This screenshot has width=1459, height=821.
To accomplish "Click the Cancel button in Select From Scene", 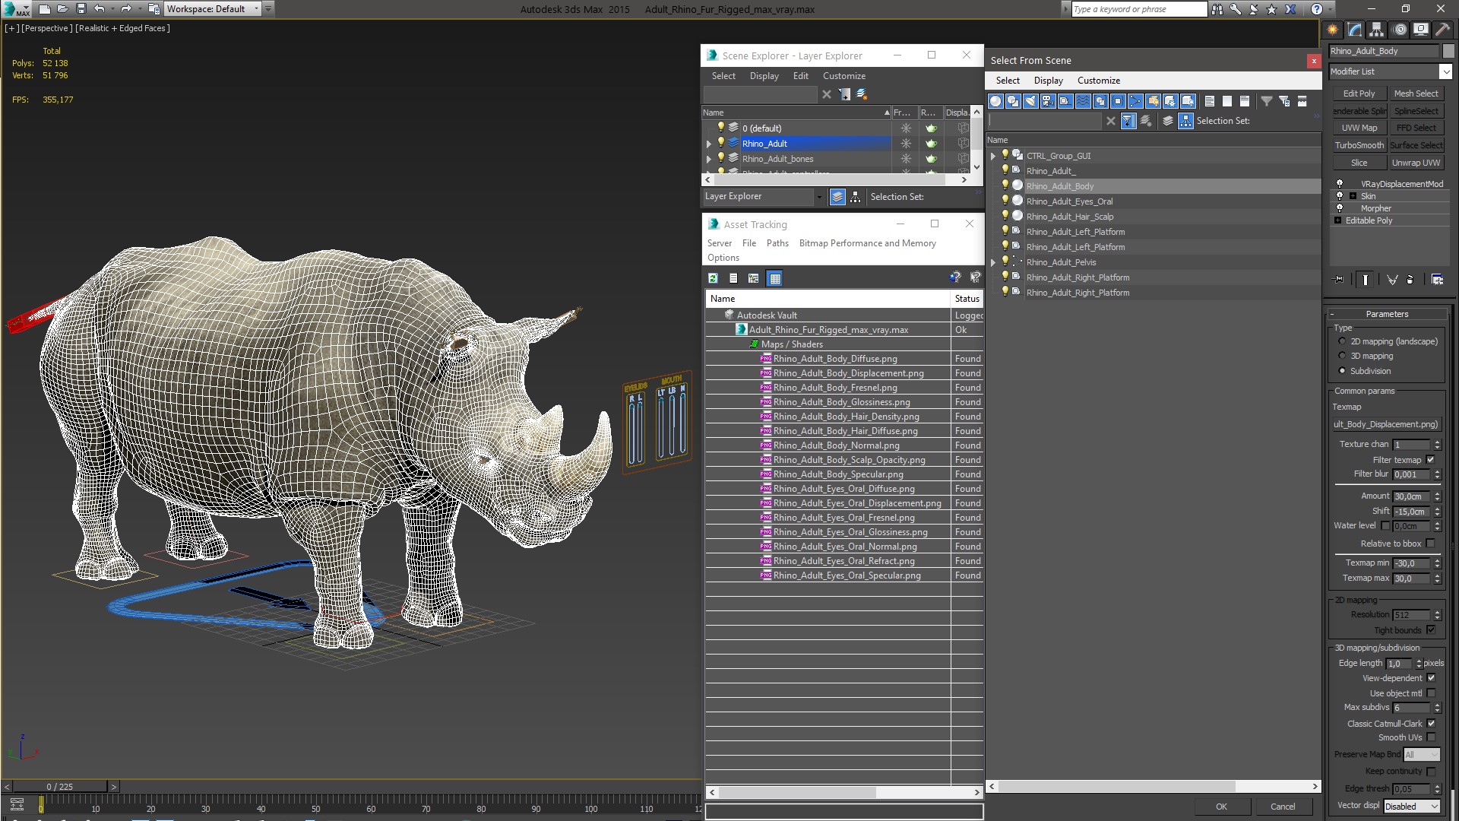I will (x=1283, y=807).
